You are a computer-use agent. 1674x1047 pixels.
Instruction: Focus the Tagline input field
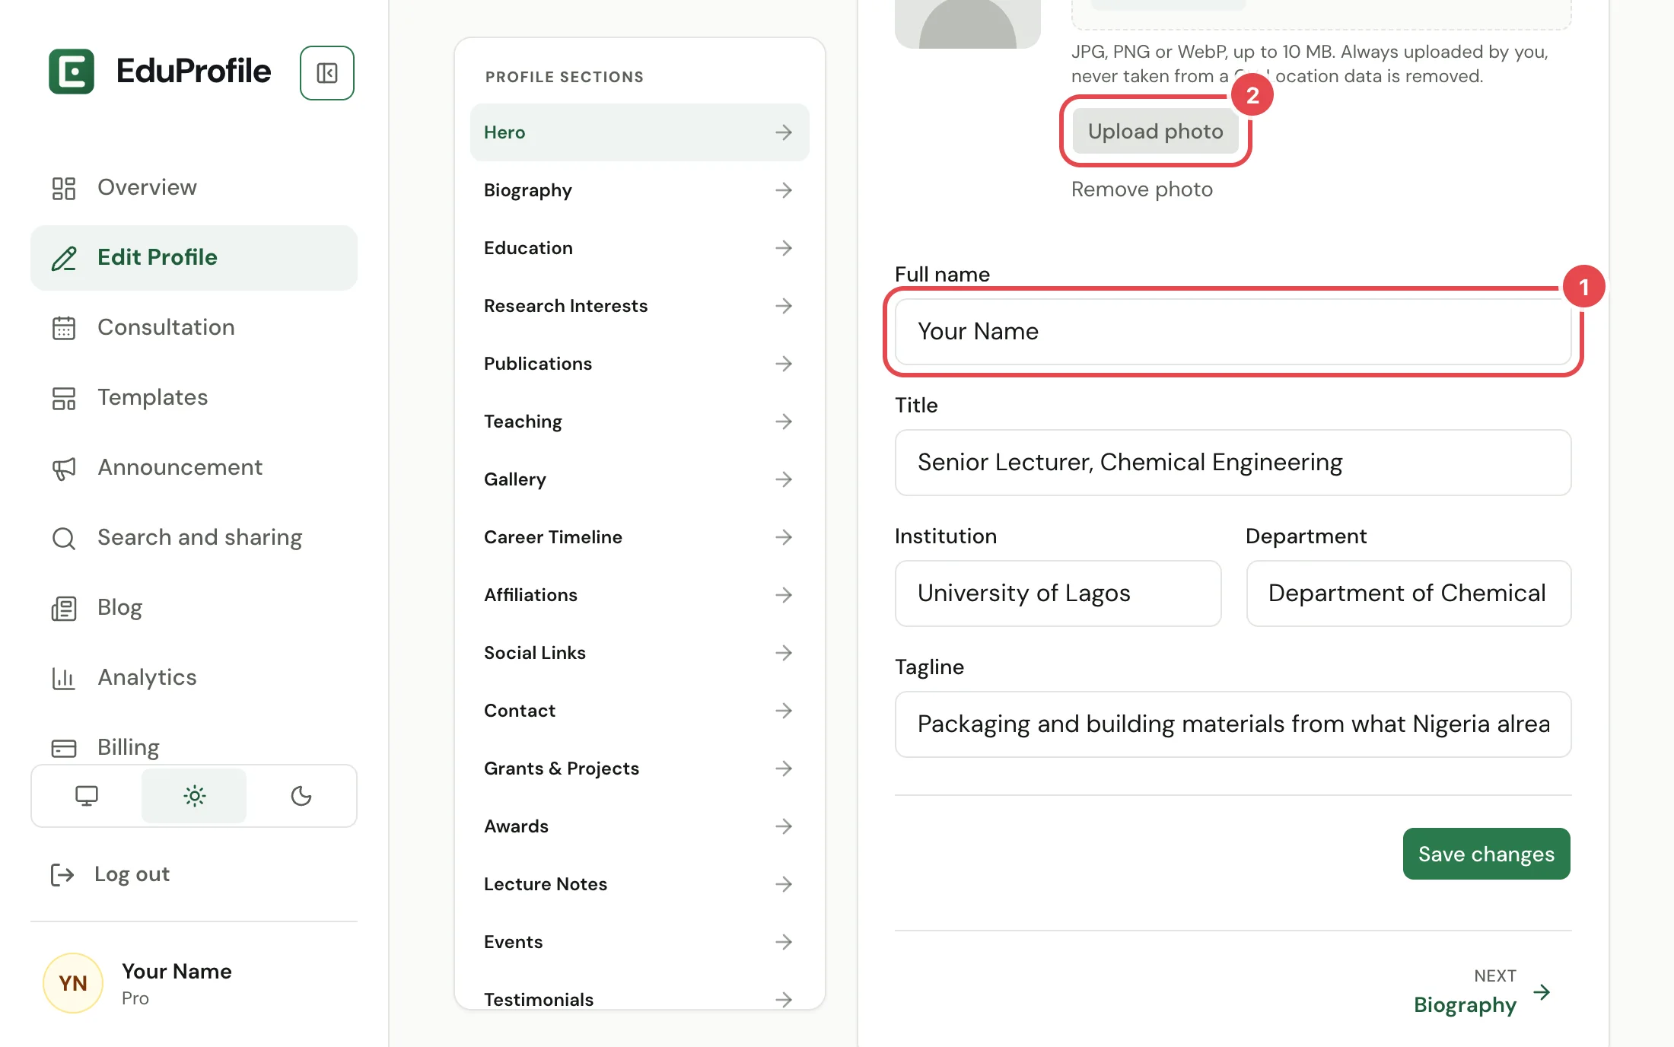coord(1233,724)
